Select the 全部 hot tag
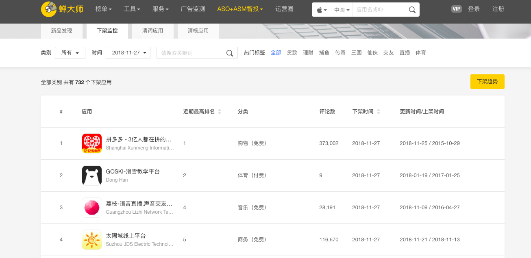The image size is (531, 258). [276, 53]
